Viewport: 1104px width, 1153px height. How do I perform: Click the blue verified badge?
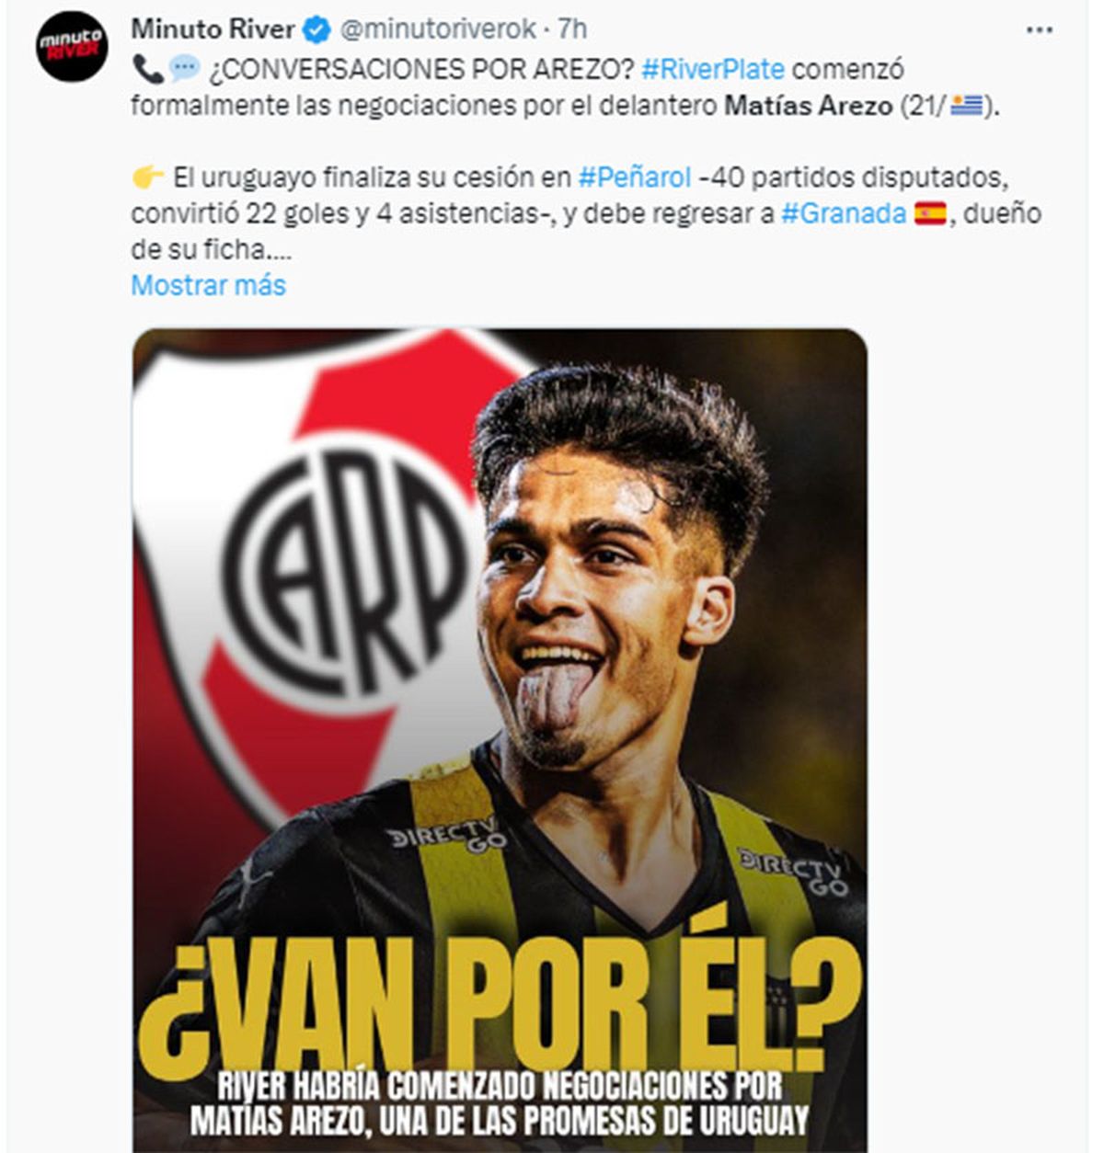(316, 29)
